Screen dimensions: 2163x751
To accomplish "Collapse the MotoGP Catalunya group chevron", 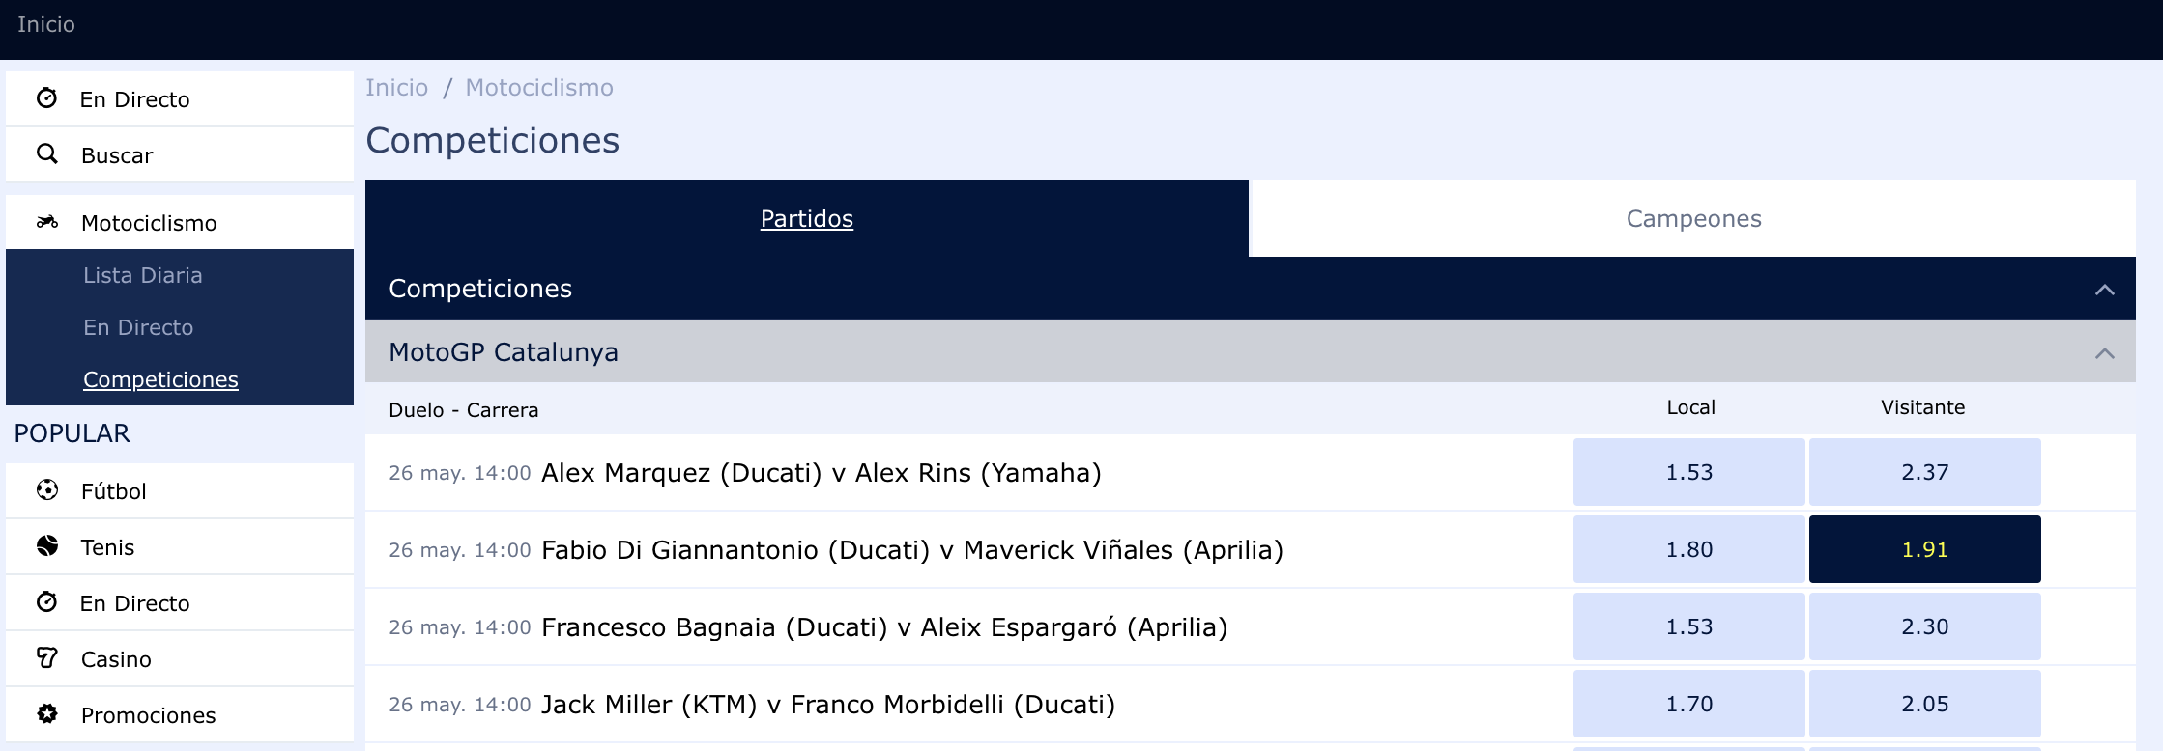I will click(2104, 353).
